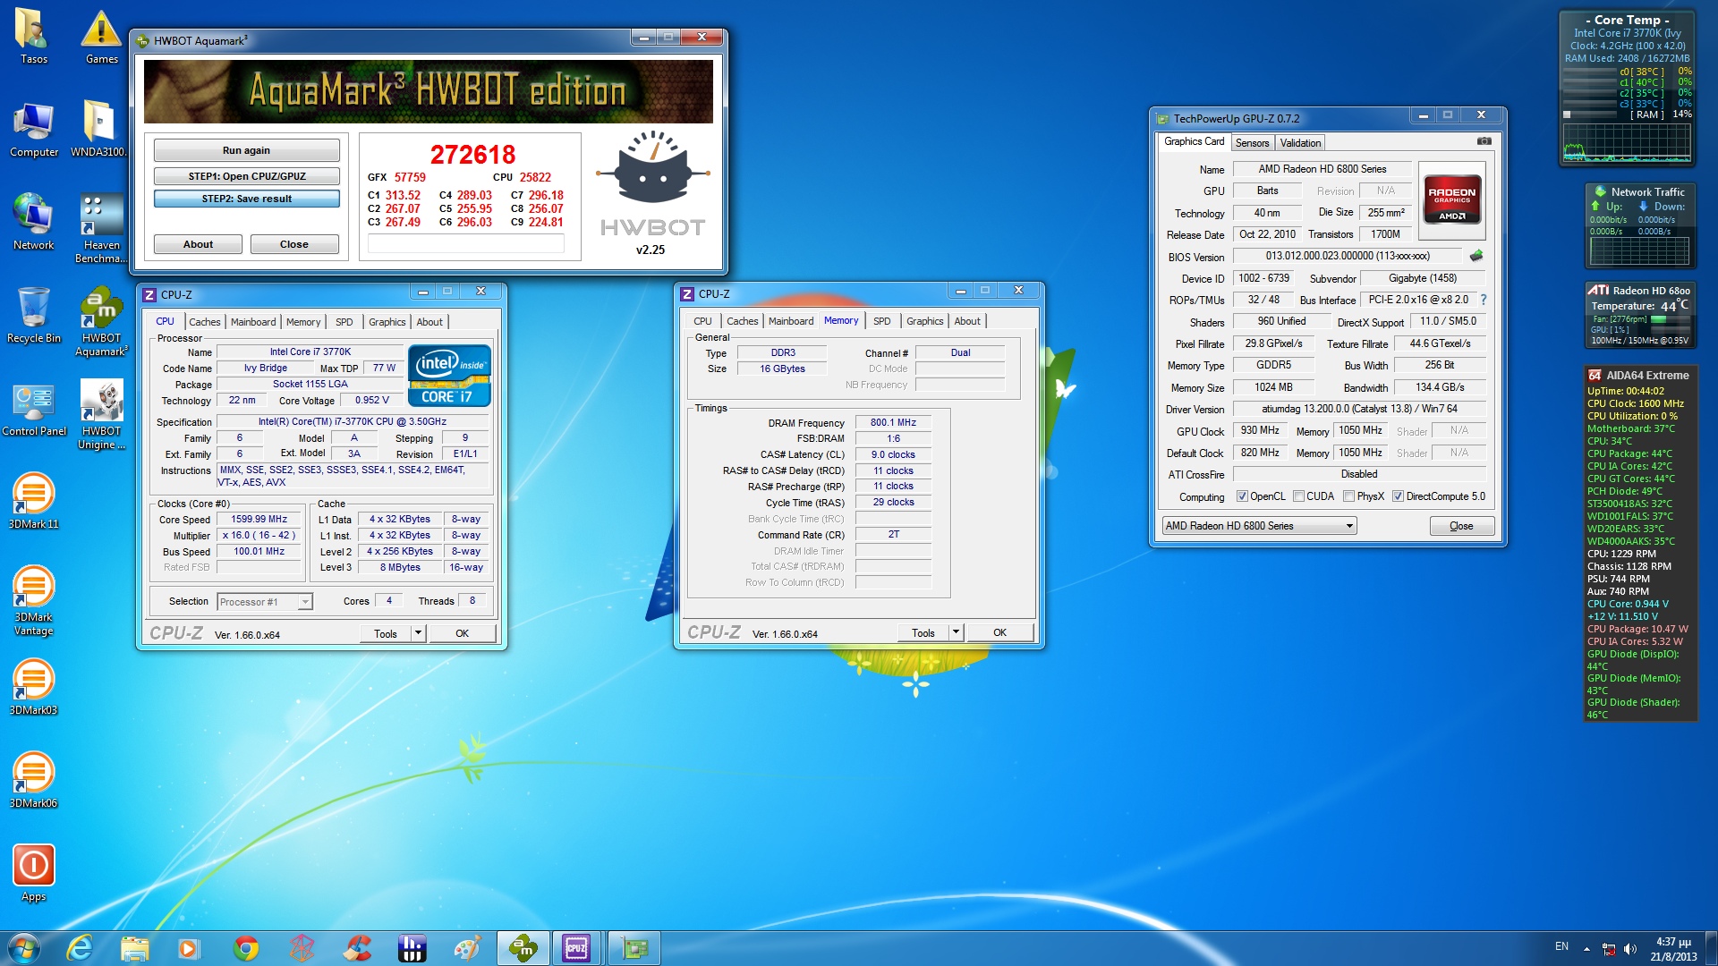
Task: Toggle the PhysX checkbox in GPU-Z
Action: point(1348,496)
